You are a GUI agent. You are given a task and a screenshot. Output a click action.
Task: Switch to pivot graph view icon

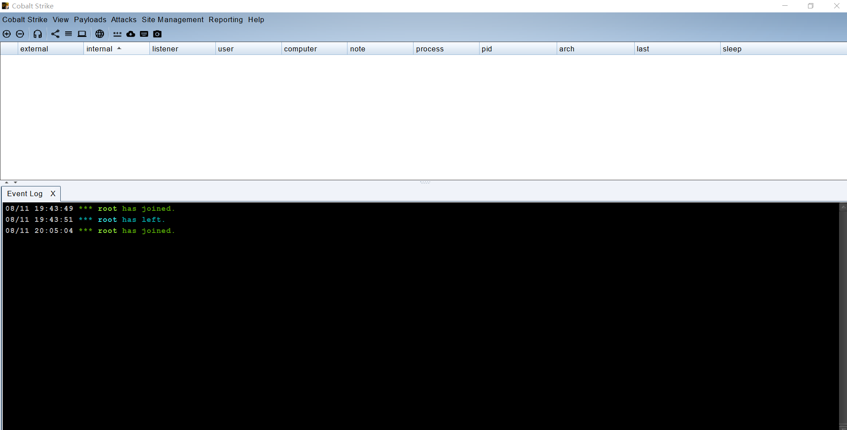pyautogui.click(x=55, y=34)
